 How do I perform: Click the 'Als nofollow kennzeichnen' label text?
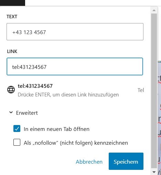coord(76,143)
